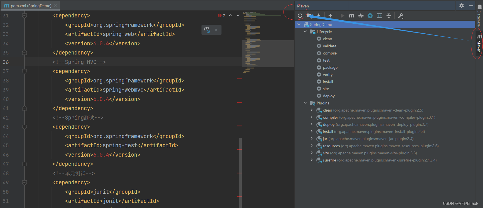The height and width of the screenshot is (208, 483).
Task: Click the spring-test artifactId text
Action: click(120, 145)
